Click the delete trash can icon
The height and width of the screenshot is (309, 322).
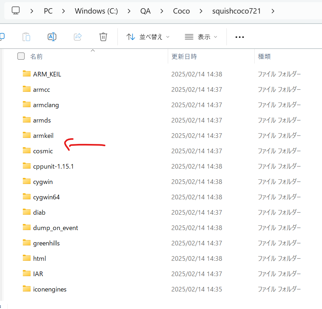click(x=103, y=37)
